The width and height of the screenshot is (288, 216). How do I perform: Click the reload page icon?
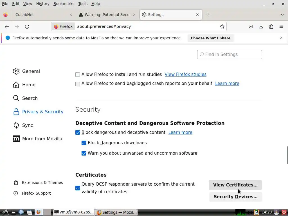[x=27, y=26]
